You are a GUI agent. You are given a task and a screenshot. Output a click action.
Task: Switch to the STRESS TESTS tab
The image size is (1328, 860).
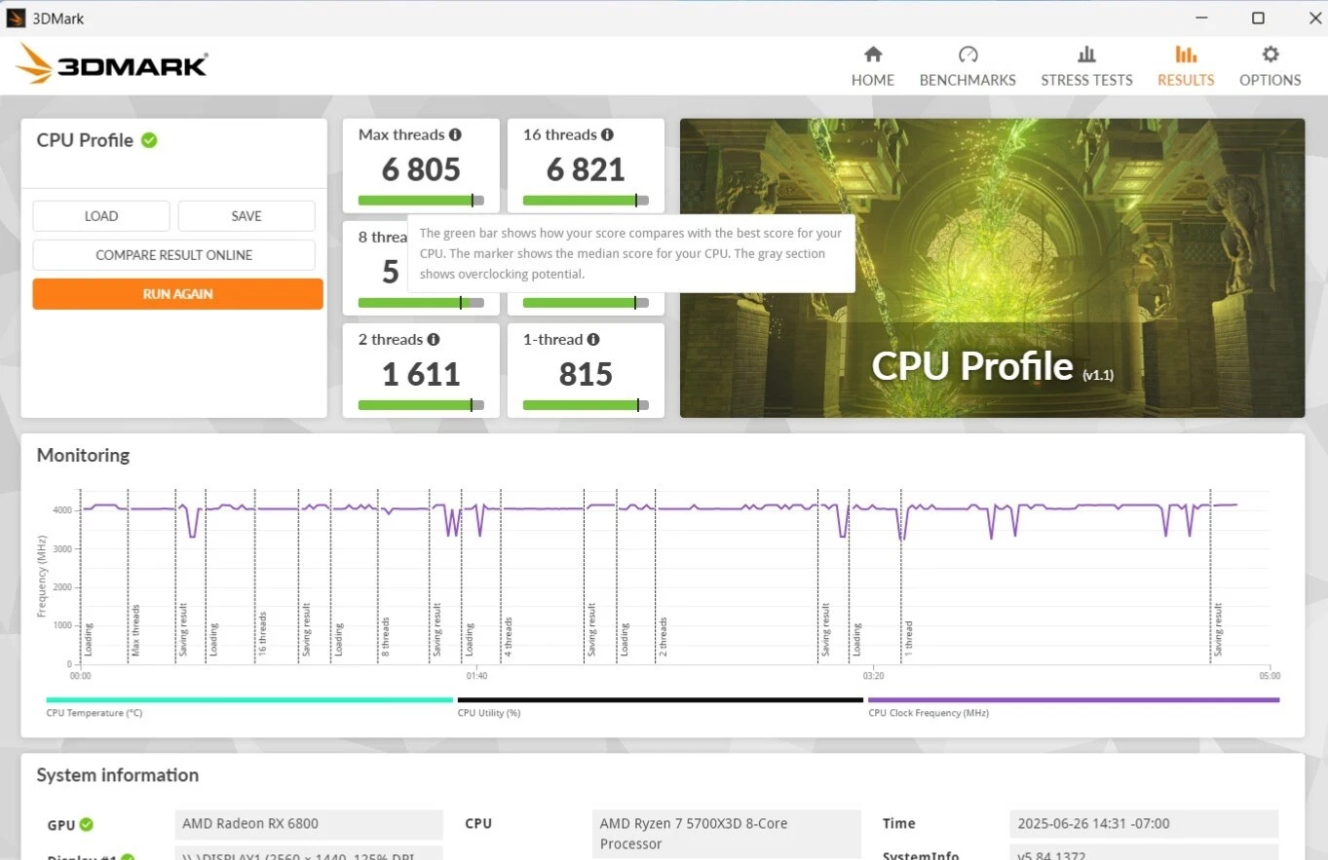click(1086, 66)
